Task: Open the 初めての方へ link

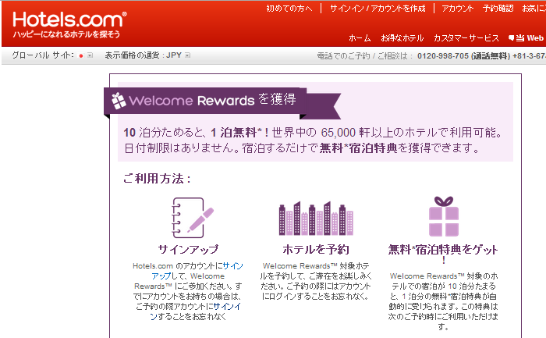Action: [x=289, y=9]
